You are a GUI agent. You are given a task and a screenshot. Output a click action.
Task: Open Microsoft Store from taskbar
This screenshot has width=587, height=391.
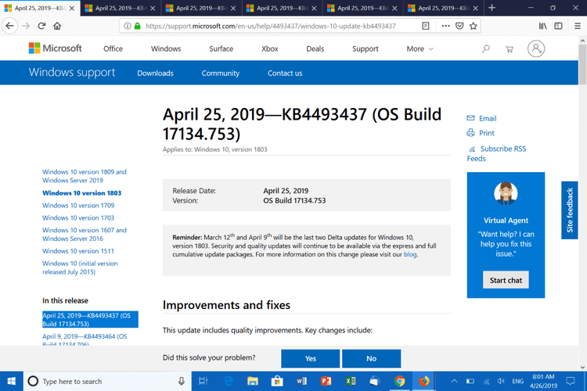(x=277, y=382)
